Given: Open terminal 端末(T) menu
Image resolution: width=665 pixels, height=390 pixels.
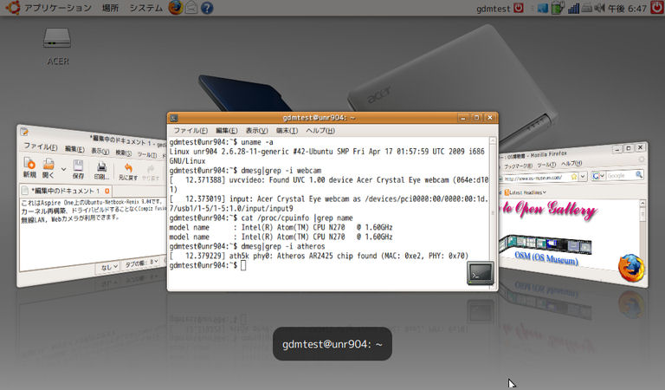Looking at the screenshot, I should coord(287,131).
